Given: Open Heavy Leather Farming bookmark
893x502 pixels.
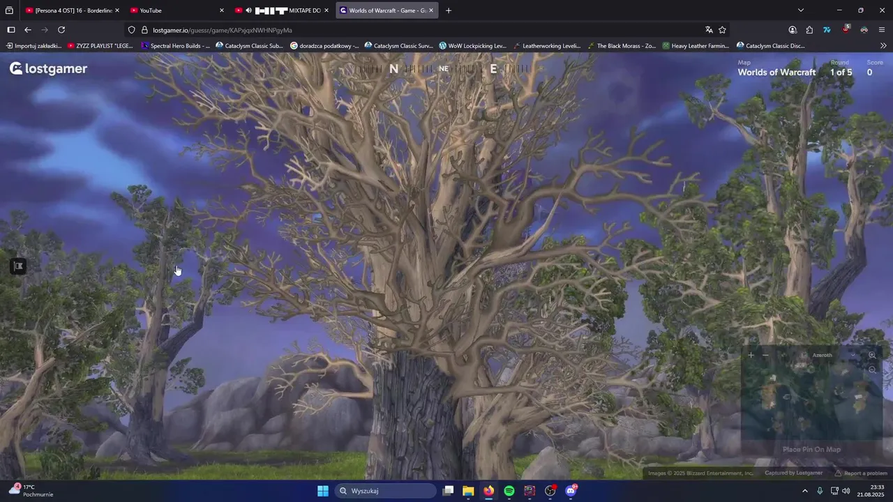Looking at the screenshot, I should tap(696, 46).
